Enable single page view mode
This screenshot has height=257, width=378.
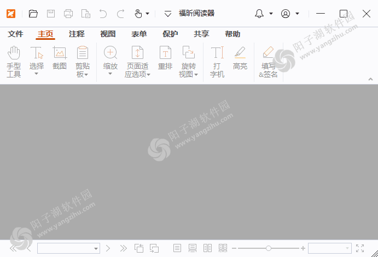tap(177, 248)
